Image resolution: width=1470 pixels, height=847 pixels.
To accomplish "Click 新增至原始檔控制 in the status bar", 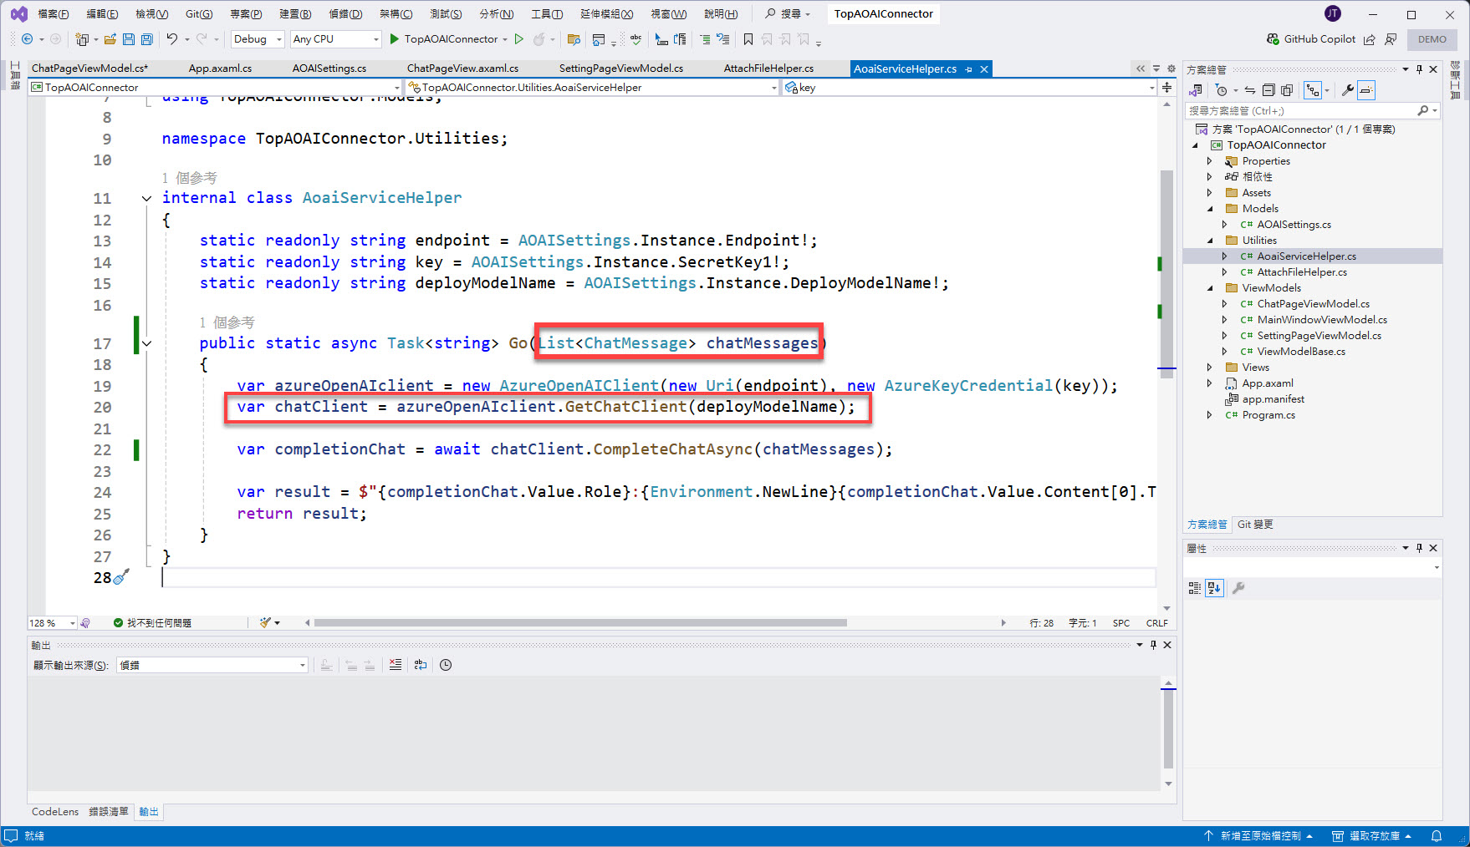I will [x=1259, y=835].
